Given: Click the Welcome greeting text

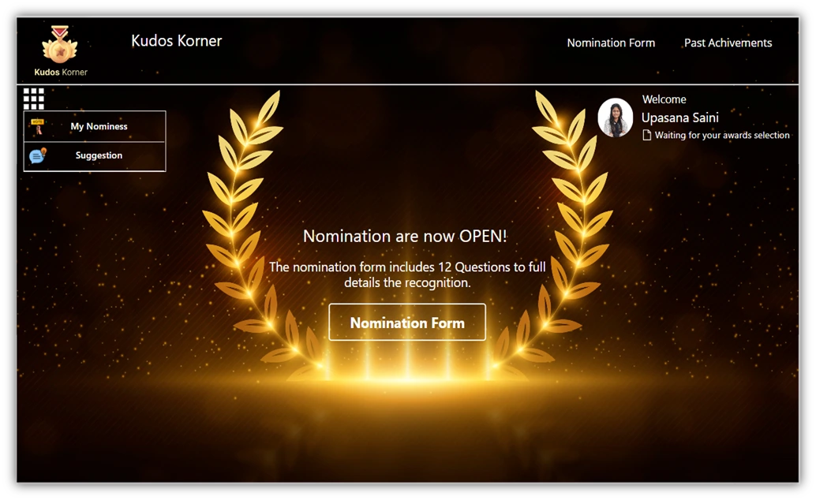Looking at the screenshot, I should [x=664, y=99].
